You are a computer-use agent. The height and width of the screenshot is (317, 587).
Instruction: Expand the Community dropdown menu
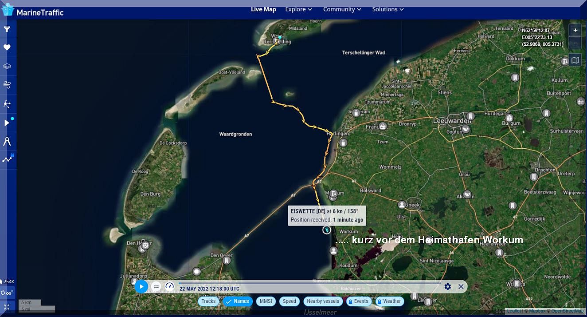point(342,9)
